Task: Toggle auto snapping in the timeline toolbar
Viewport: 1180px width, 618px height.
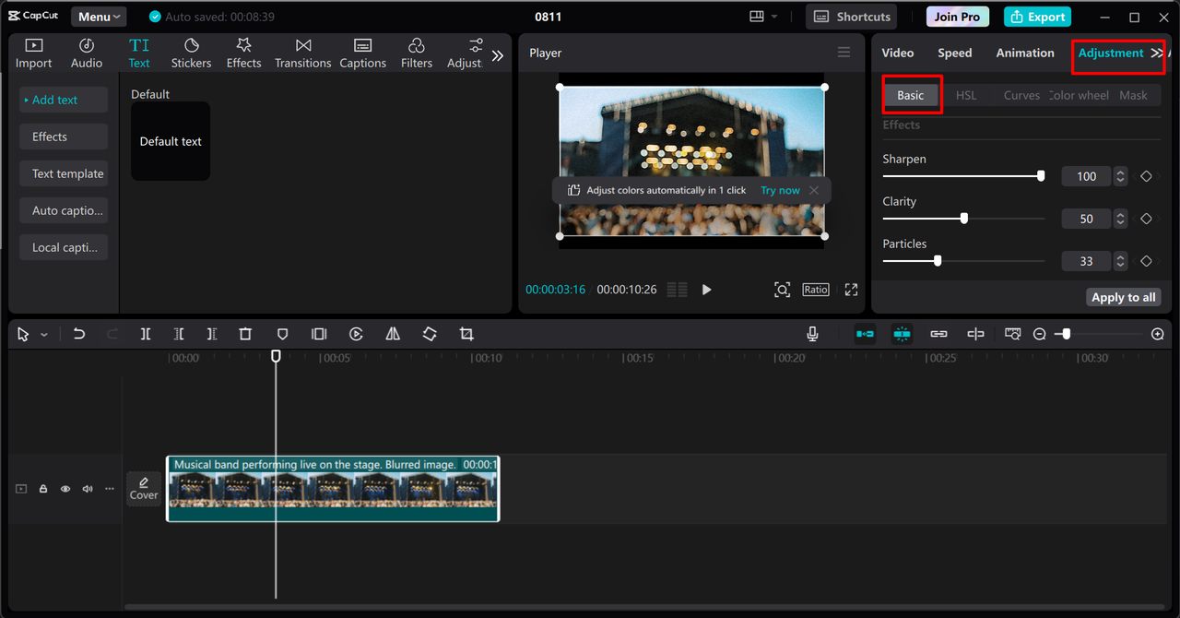Action: click(x=902, y=334)
